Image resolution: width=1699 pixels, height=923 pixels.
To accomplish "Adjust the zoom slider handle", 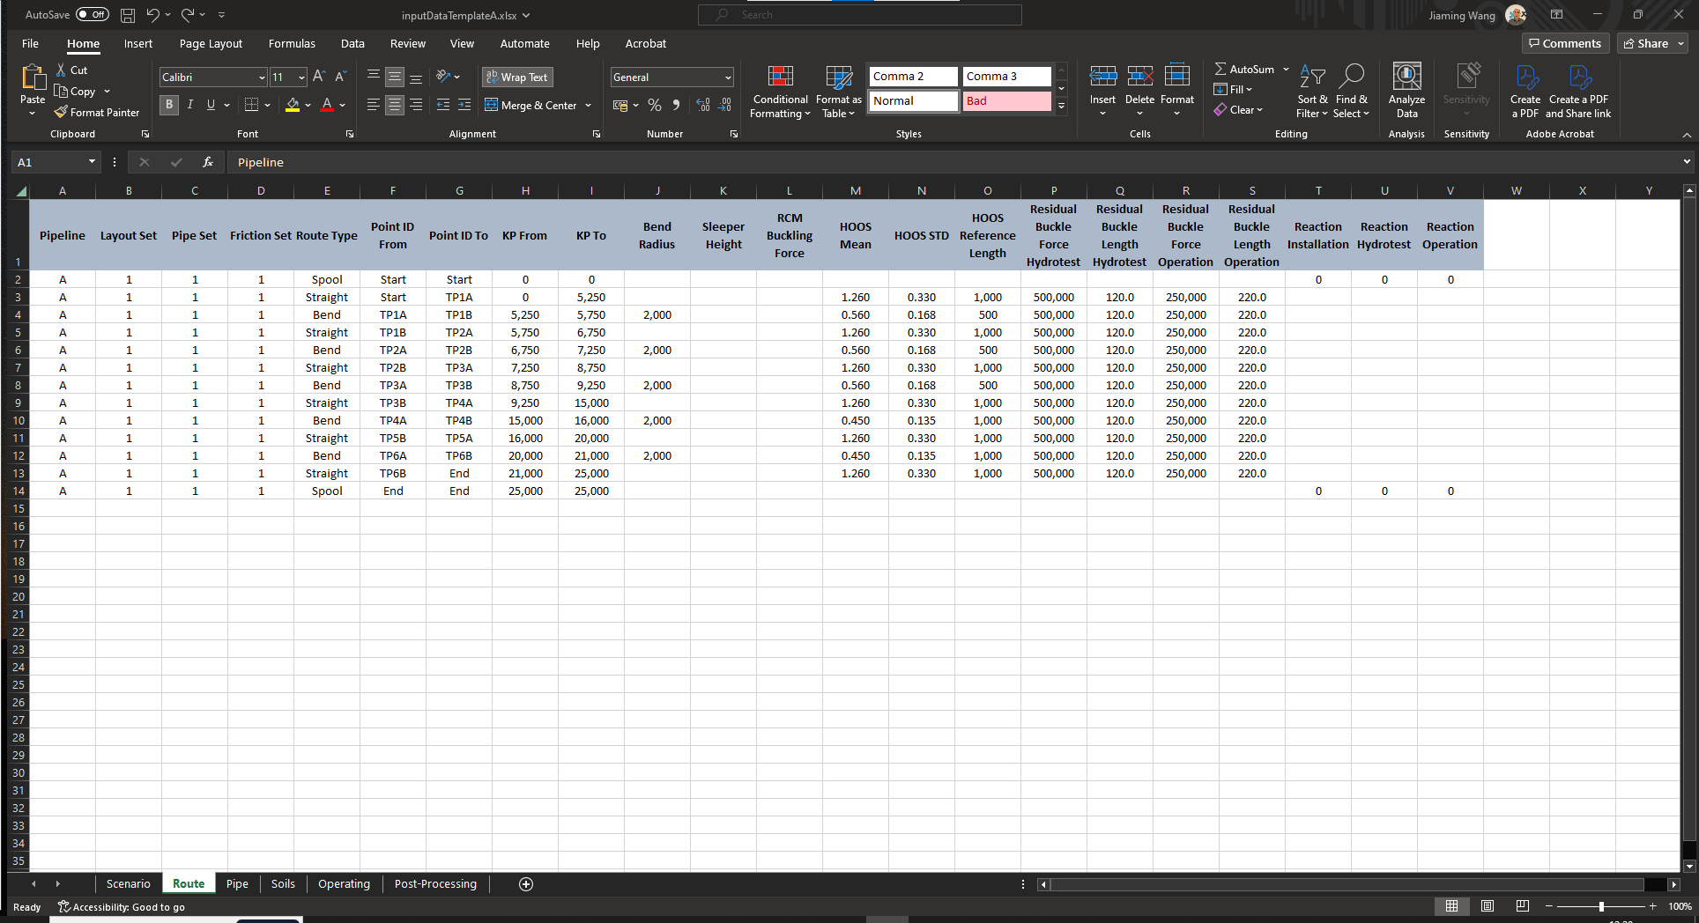I will [x=1601, y=906].
